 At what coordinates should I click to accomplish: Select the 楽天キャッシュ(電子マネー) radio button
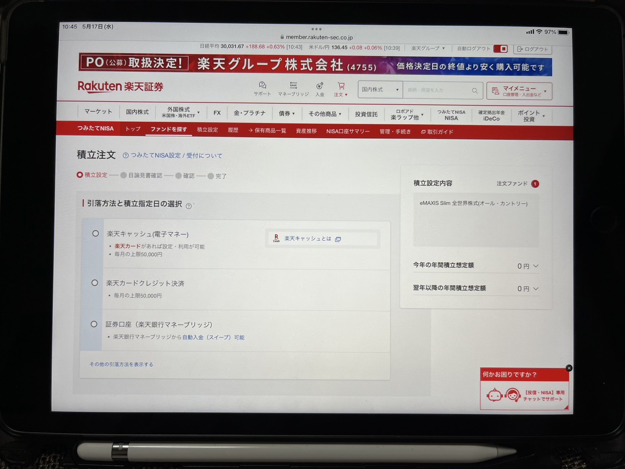(96, 233)
